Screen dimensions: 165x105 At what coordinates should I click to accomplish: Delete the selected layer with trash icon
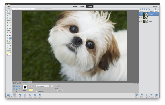click(156, 9)
